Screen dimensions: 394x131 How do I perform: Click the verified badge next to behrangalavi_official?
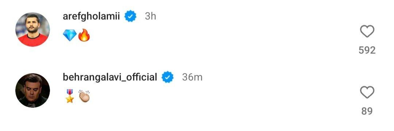tap(167, 77)
